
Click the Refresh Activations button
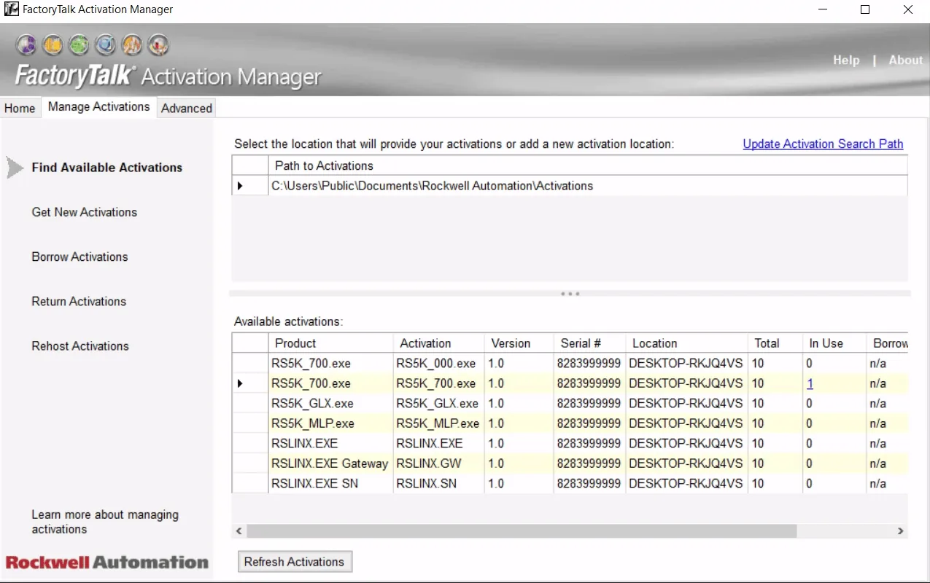[x=294, y=562]
